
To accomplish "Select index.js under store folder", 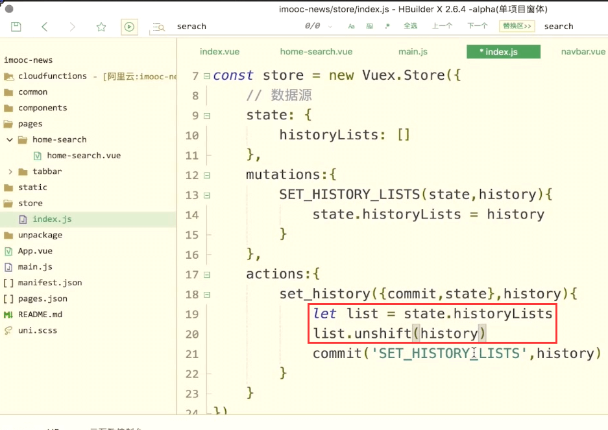I will click(52, 219).
